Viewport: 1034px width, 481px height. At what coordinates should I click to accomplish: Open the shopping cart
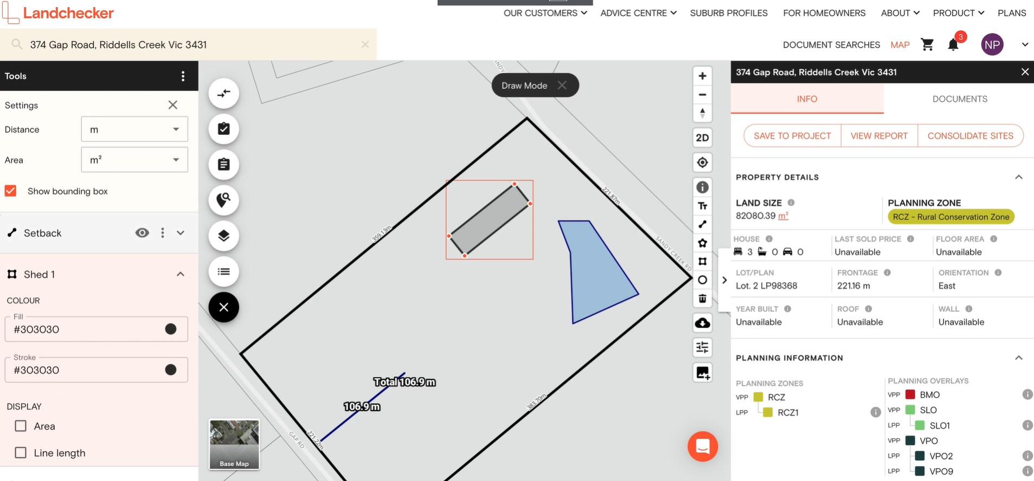point(927,44)
